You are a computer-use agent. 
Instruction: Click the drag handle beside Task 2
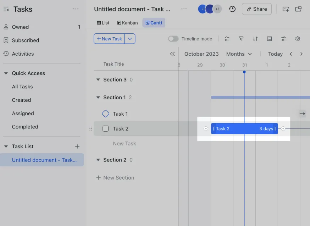coord(90,129)
